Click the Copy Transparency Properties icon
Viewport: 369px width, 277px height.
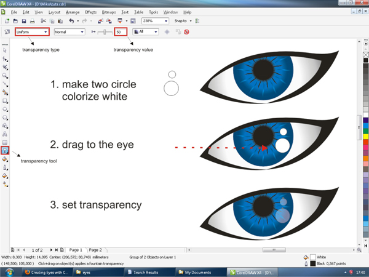point(178,32)
